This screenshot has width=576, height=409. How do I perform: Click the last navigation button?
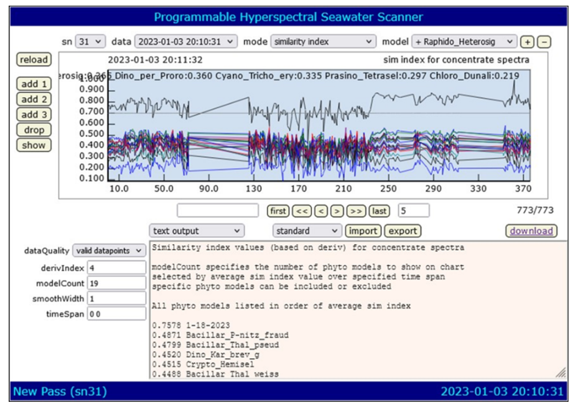point(379,211)
